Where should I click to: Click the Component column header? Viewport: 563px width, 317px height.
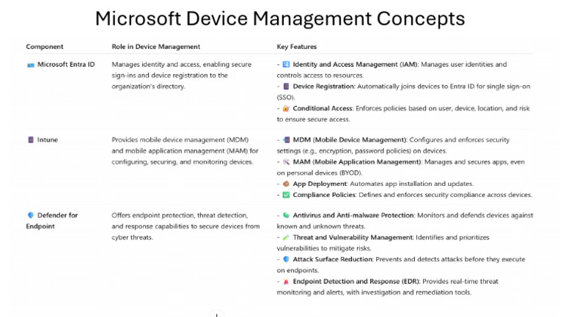45,47
